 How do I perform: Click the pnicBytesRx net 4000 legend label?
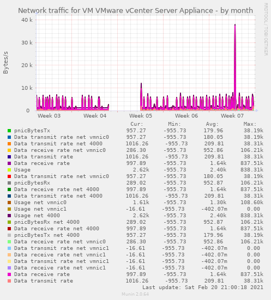[x=47, y=222]
